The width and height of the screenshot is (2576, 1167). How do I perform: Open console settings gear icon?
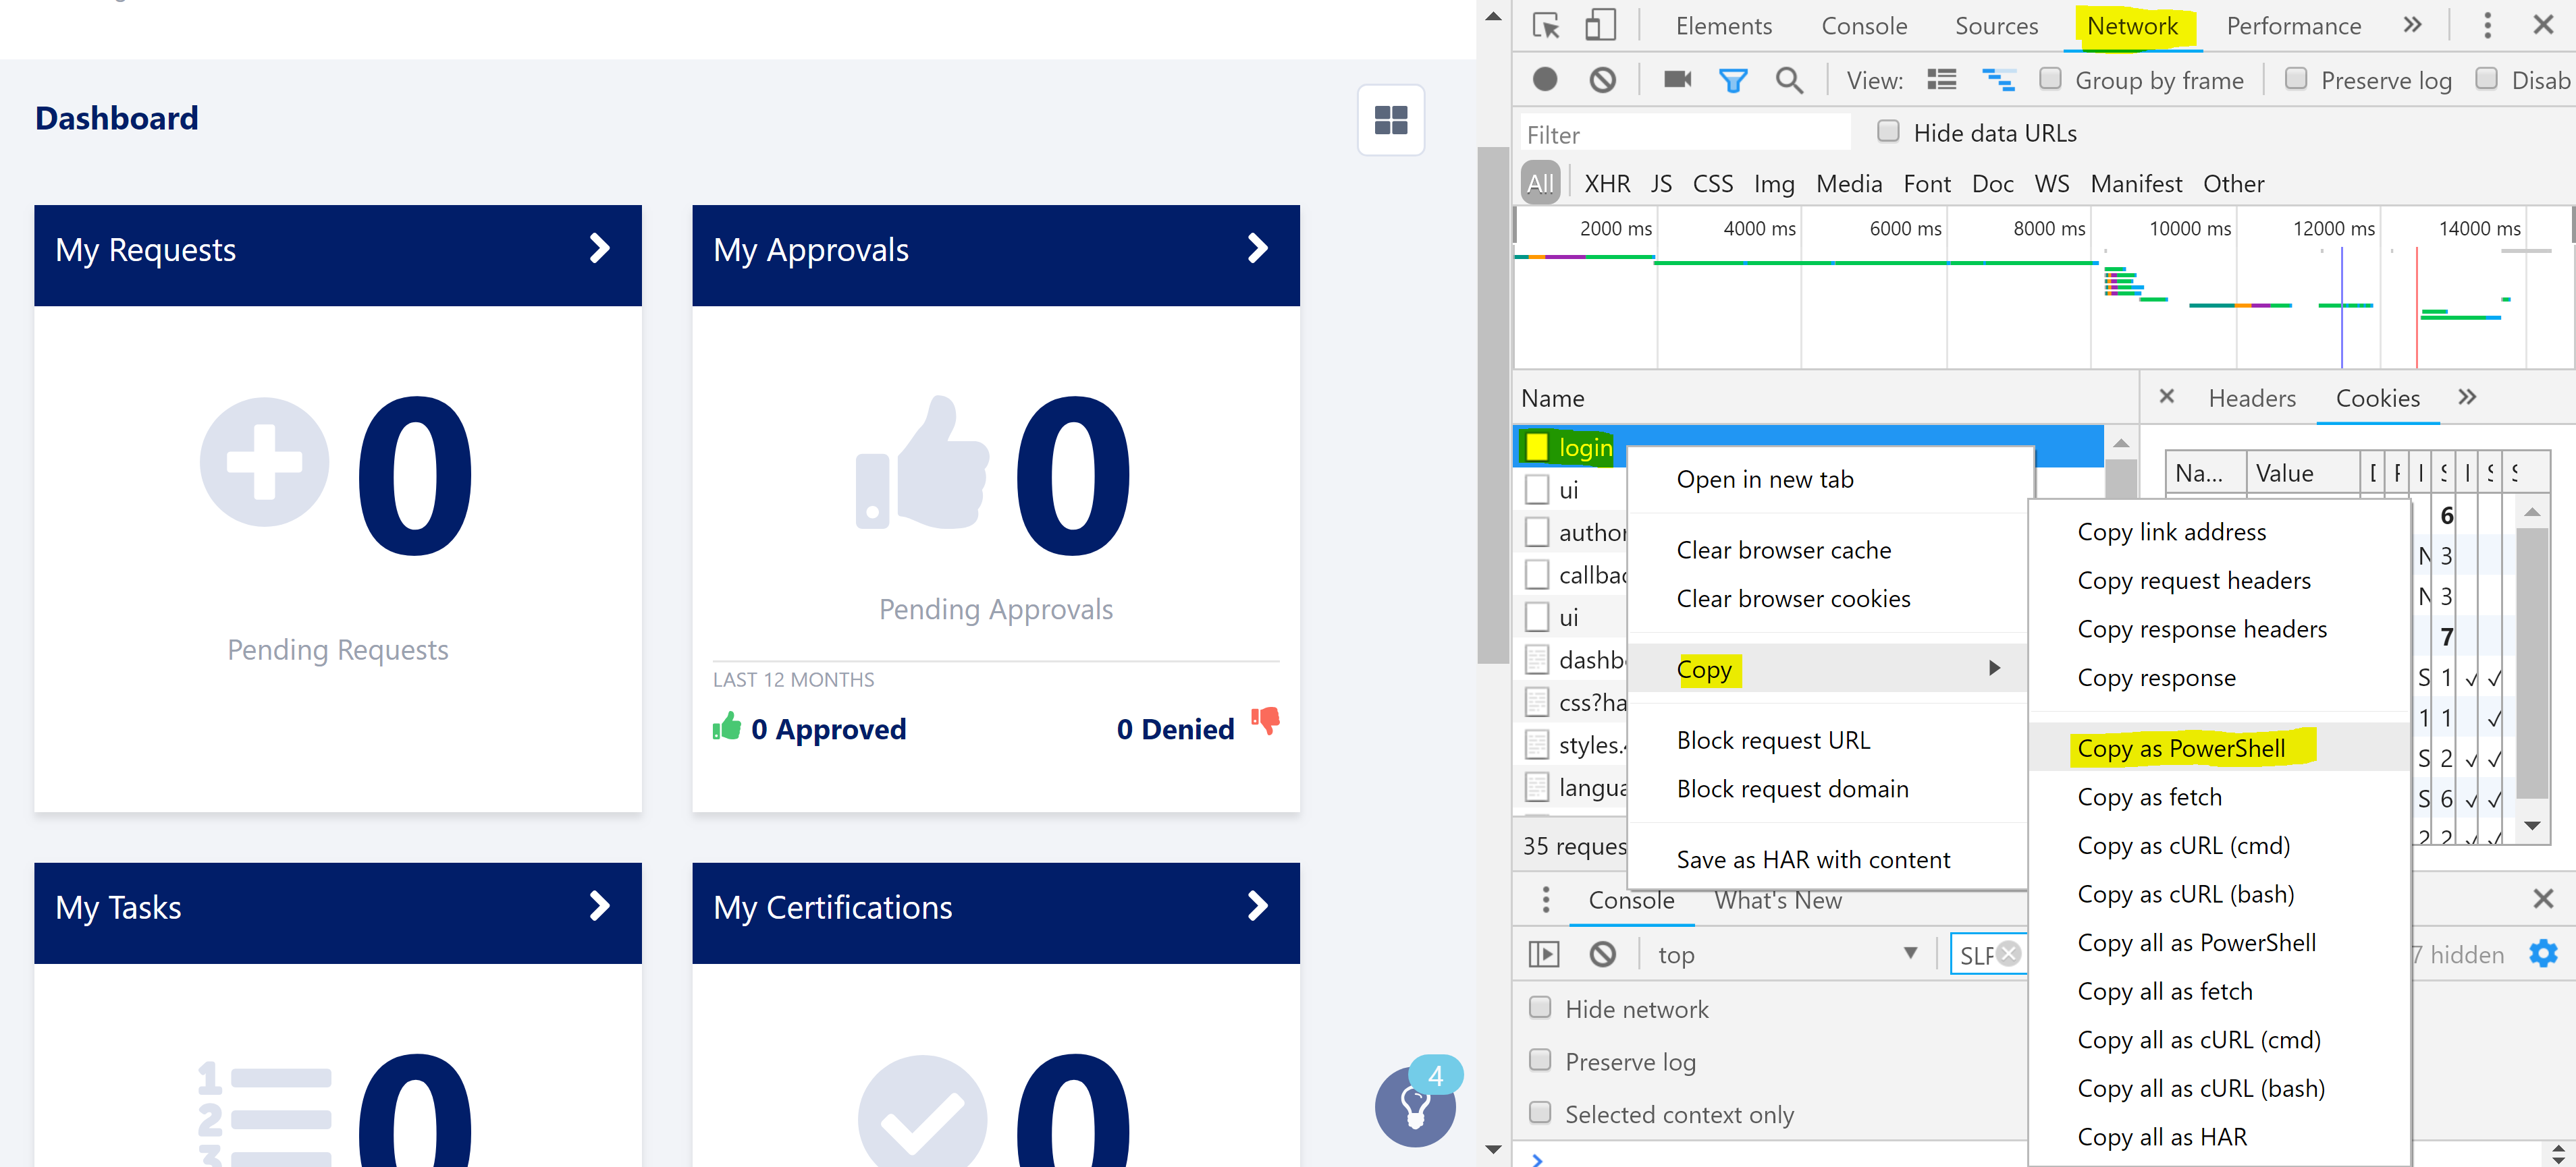pos(2542,955)
